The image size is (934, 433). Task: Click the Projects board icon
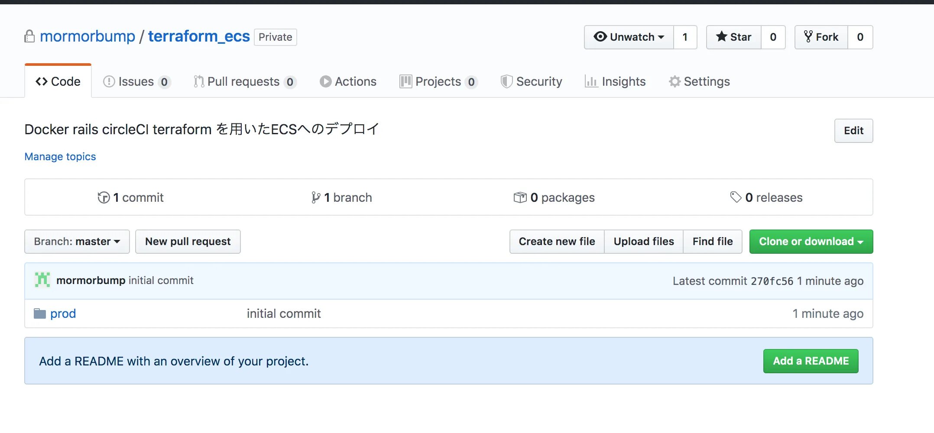click(x=405, y=81)
